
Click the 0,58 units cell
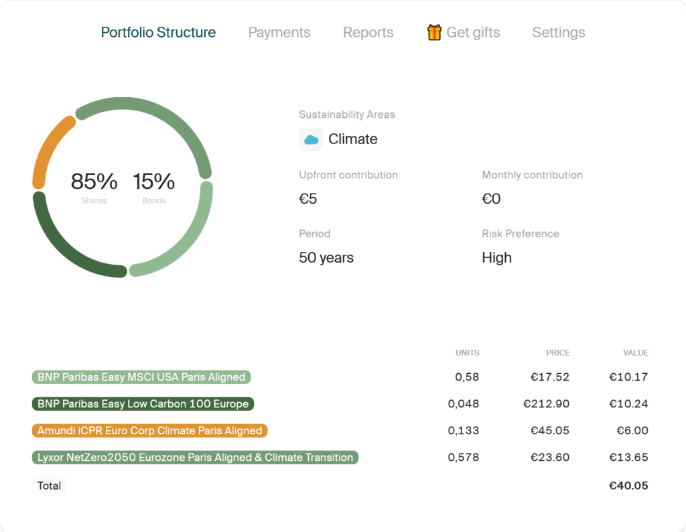467,377
